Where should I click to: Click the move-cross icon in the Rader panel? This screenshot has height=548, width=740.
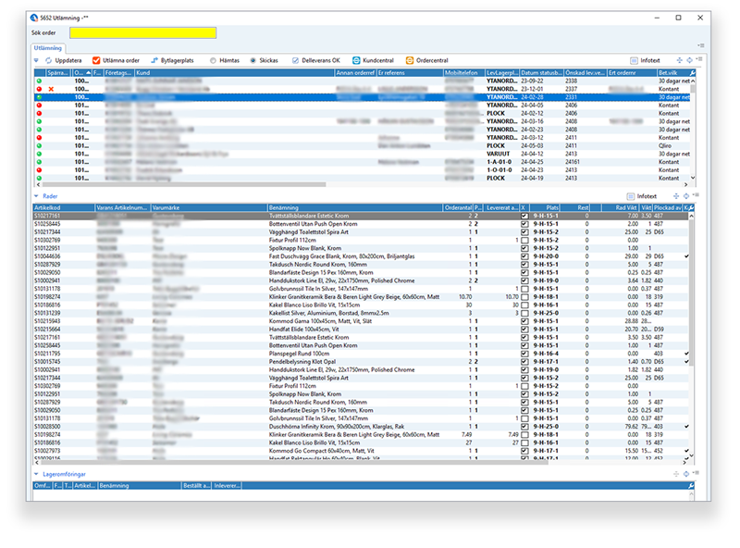point(676,196)
